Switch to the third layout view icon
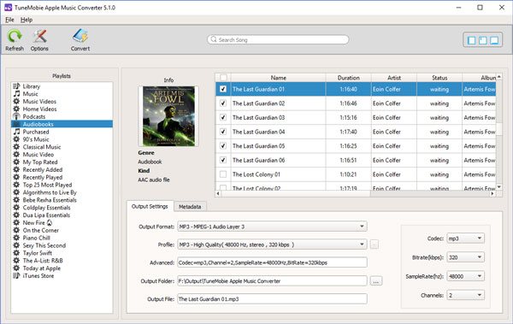The height and width of the screenshot is (324, 513). click(494, 40)
